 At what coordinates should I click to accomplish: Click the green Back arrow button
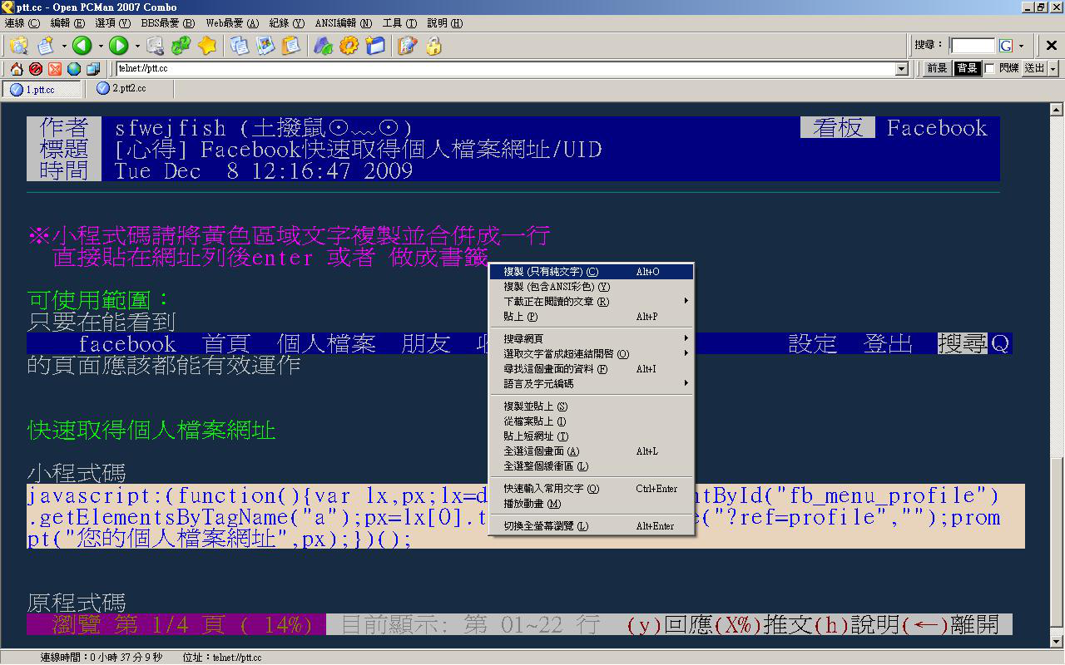coord(82,46)
